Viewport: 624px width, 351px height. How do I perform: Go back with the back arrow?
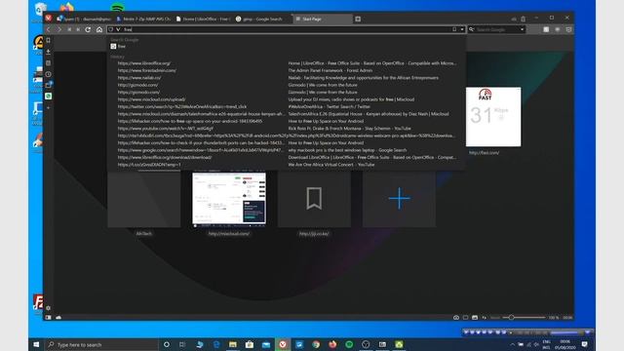(x=49, y=29)
